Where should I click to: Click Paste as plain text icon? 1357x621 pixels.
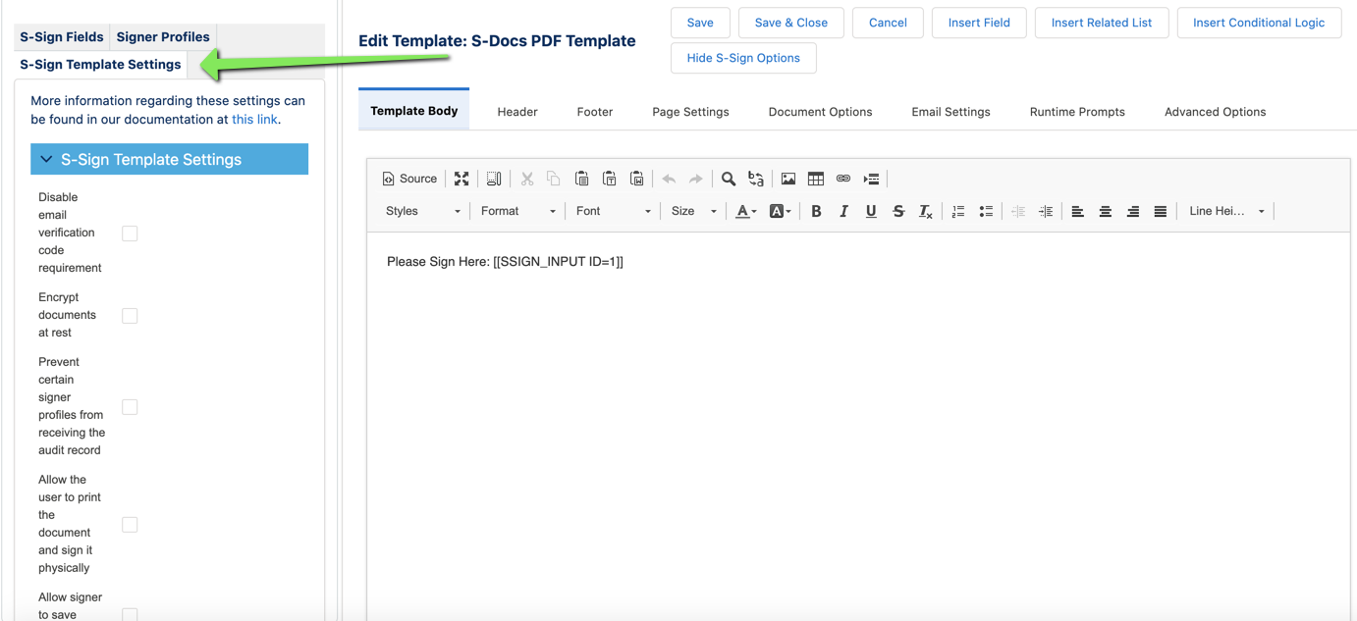click(609, 179)
